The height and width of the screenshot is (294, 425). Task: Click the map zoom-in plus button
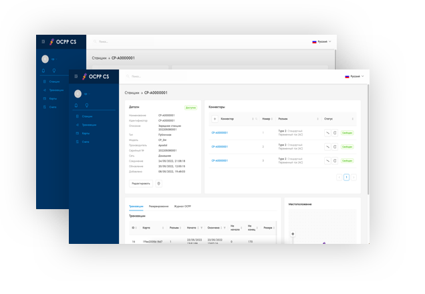292,234
